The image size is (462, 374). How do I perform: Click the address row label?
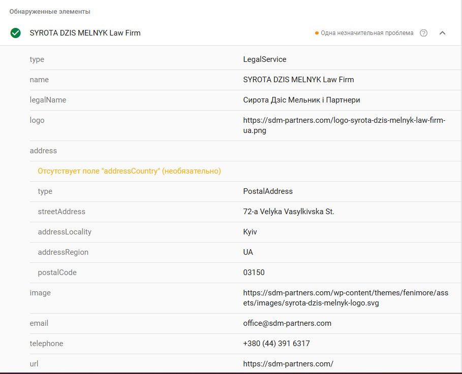[x=43, y=151]
